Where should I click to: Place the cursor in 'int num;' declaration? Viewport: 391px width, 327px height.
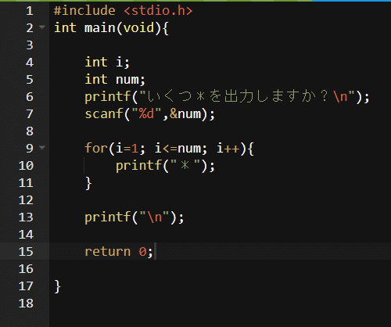(115, 80)
